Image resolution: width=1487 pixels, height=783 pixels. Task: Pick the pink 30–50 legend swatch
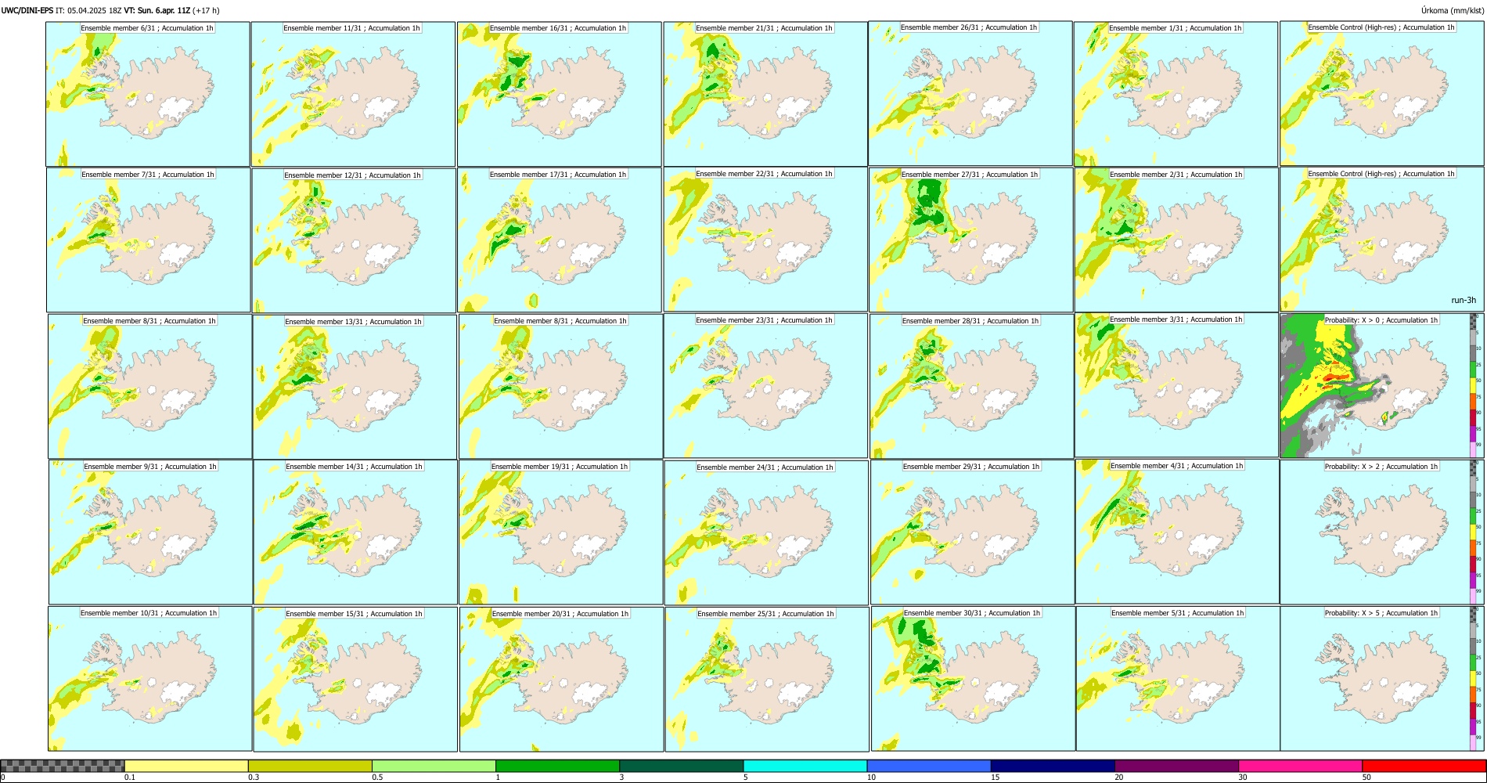click(1300, 766)
